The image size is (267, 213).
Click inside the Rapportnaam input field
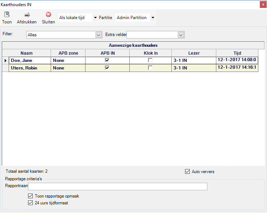[x=118, y=186]
